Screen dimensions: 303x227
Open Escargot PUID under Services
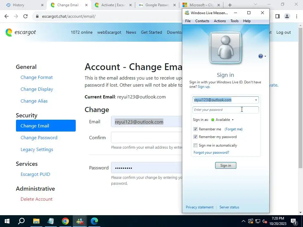coord(36,174)
